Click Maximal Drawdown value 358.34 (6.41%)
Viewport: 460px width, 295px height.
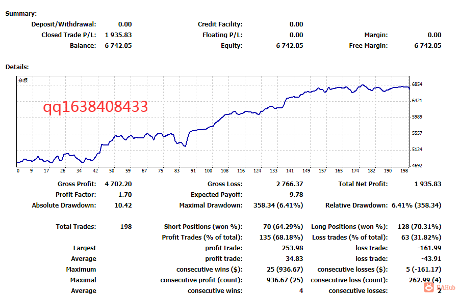tap(278, 205)
